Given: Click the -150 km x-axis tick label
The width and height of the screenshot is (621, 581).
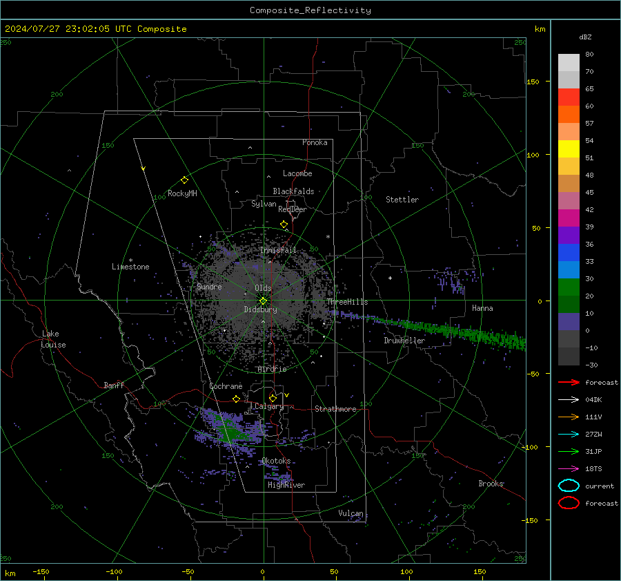Looking at the screenshot, I should point(41,571).
